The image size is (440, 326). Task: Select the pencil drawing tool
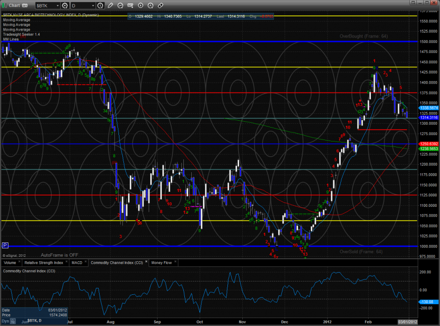click(x=110, y=5)
